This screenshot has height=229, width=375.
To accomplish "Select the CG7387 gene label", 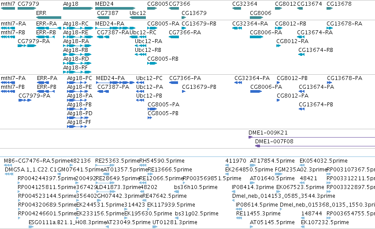I will (x=108, y=13).
